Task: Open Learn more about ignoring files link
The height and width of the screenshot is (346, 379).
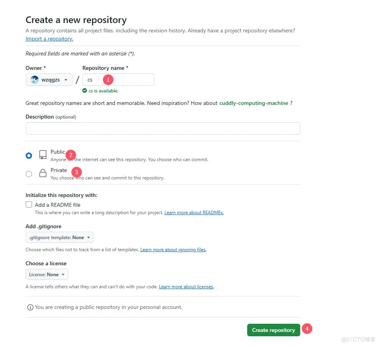Action: tap(173, 250)
